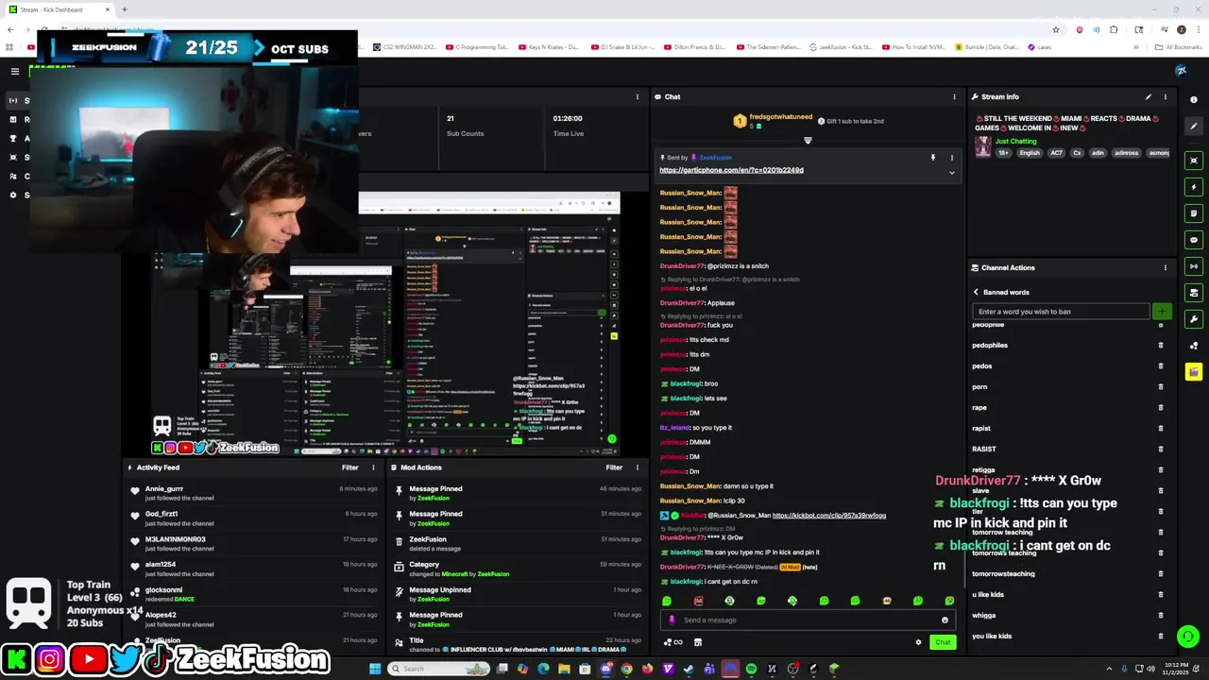Unpin the pinned message via pin icon
Image resolution: width=1209 pixels, height=680 pixels.
932,158
